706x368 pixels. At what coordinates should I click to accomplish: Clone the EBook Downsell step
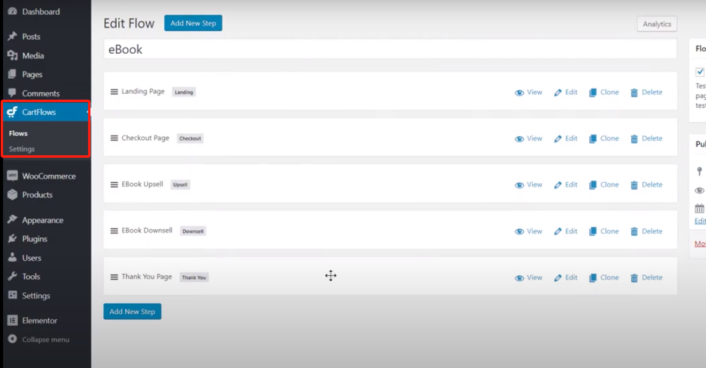(604, 231)
